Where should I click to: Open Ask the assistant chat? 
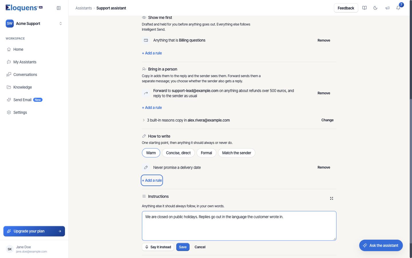click(381, 245)
